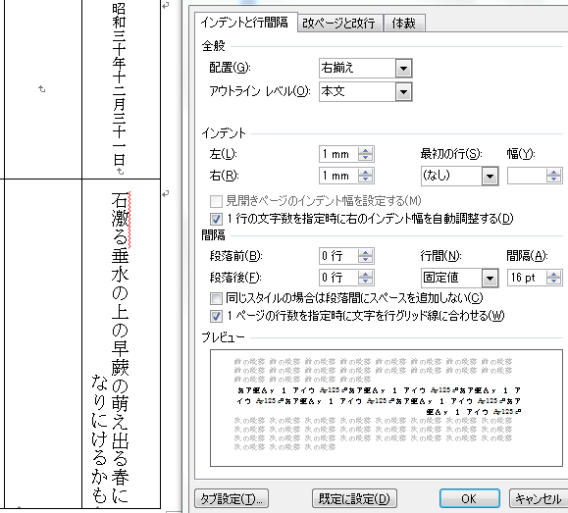Decrease 段落後 spacing with the down spinner
This screenshot has width=568, height=513.
[x=365, y=282]
